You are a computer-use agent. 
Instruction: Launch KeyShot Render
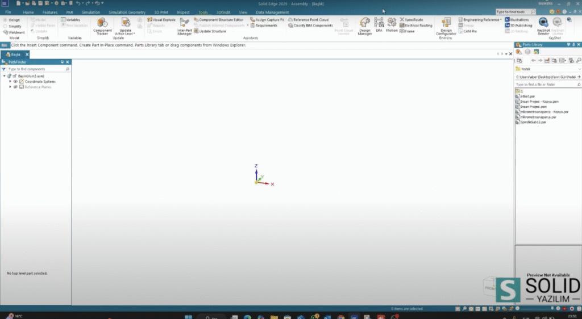pos(543,26)
